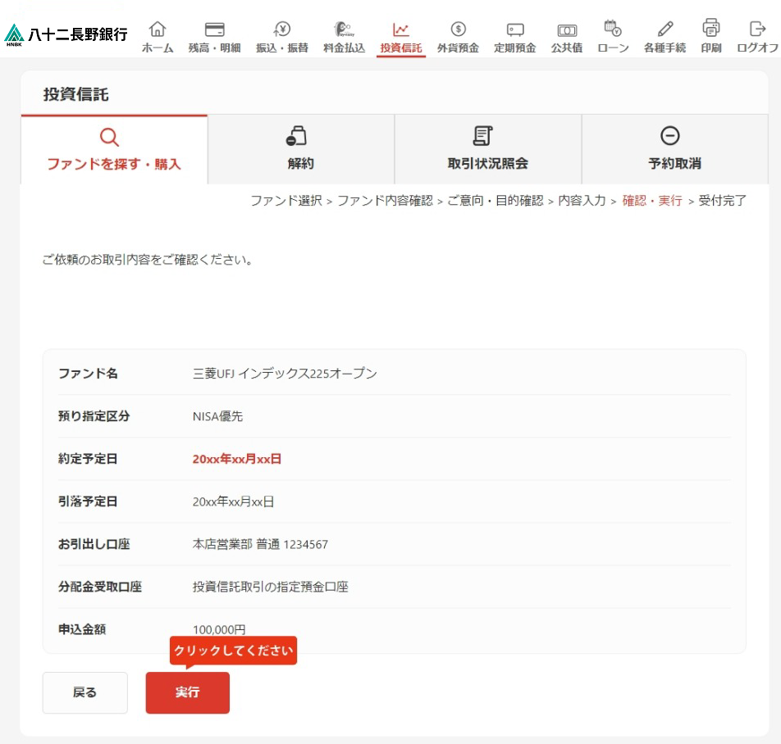
Task: Open 残高・明細 card icon
Action: (214, 29)
